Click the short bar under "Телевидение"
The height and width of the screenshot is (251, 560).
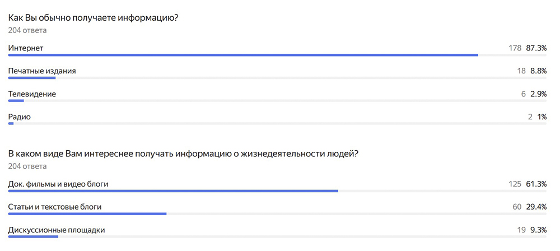point(16,101)
